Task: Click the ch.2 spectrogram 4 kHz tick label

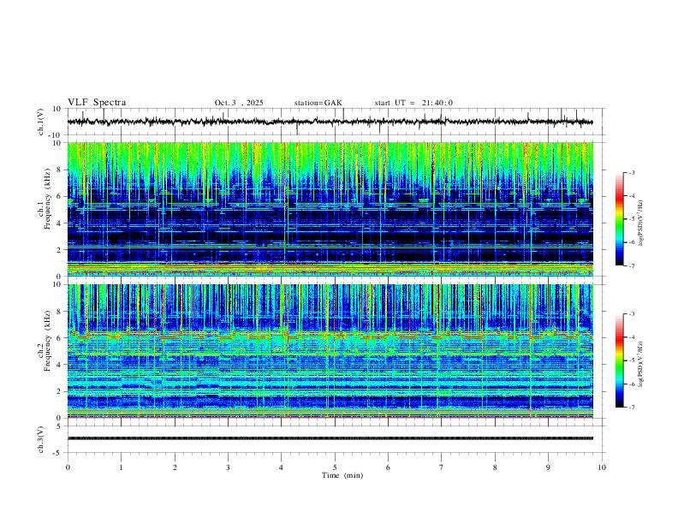Action: (60, 365)
